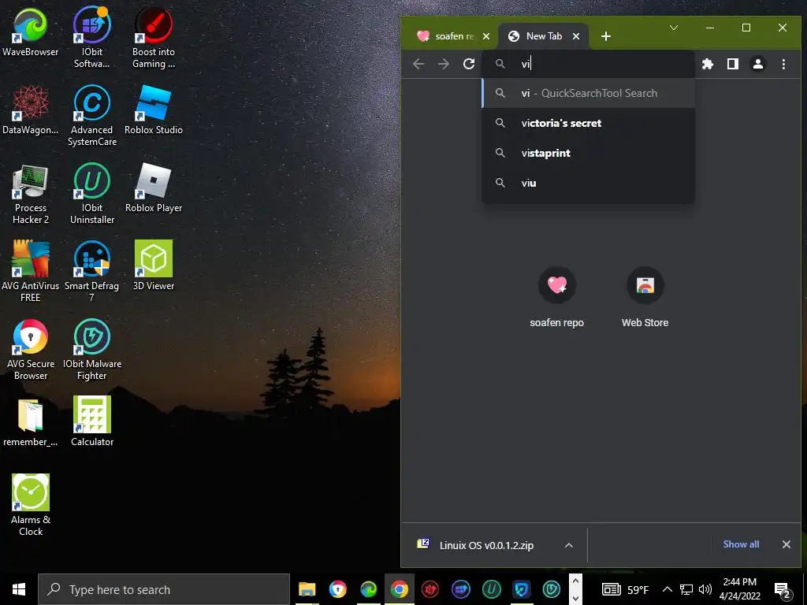
Task: Close the soafen repo tab
Action: (485, 36)
